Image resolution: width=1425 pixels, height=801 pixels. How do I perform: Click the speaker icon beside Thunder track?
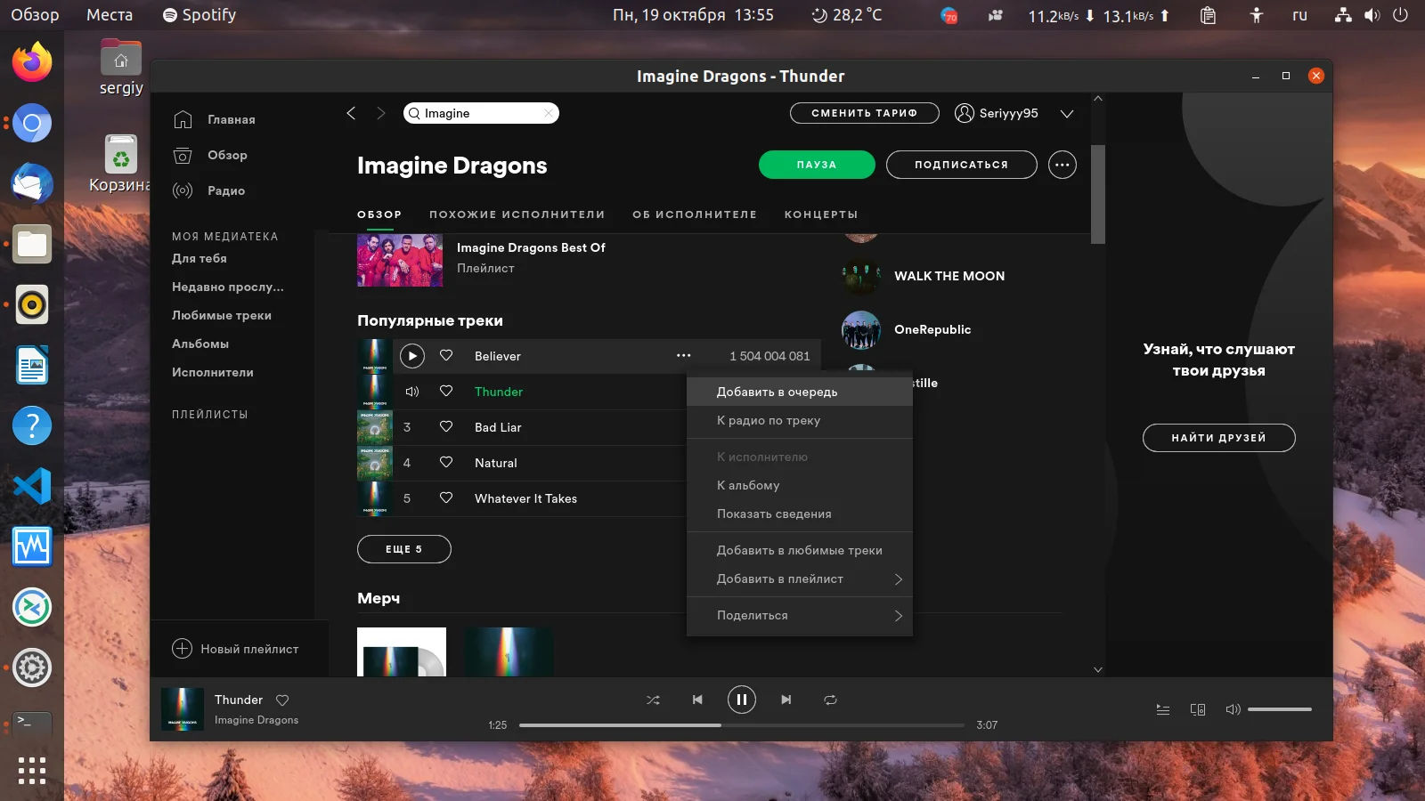[x=411, y=392]
